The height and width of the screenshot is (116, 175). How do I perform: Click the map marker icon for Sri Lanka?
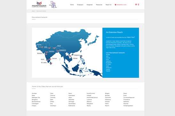(51, 63)
